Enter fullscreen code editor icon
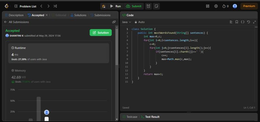The height and width of the screenshot is (122, 260). pyautogui.click(x=254, y=22)
